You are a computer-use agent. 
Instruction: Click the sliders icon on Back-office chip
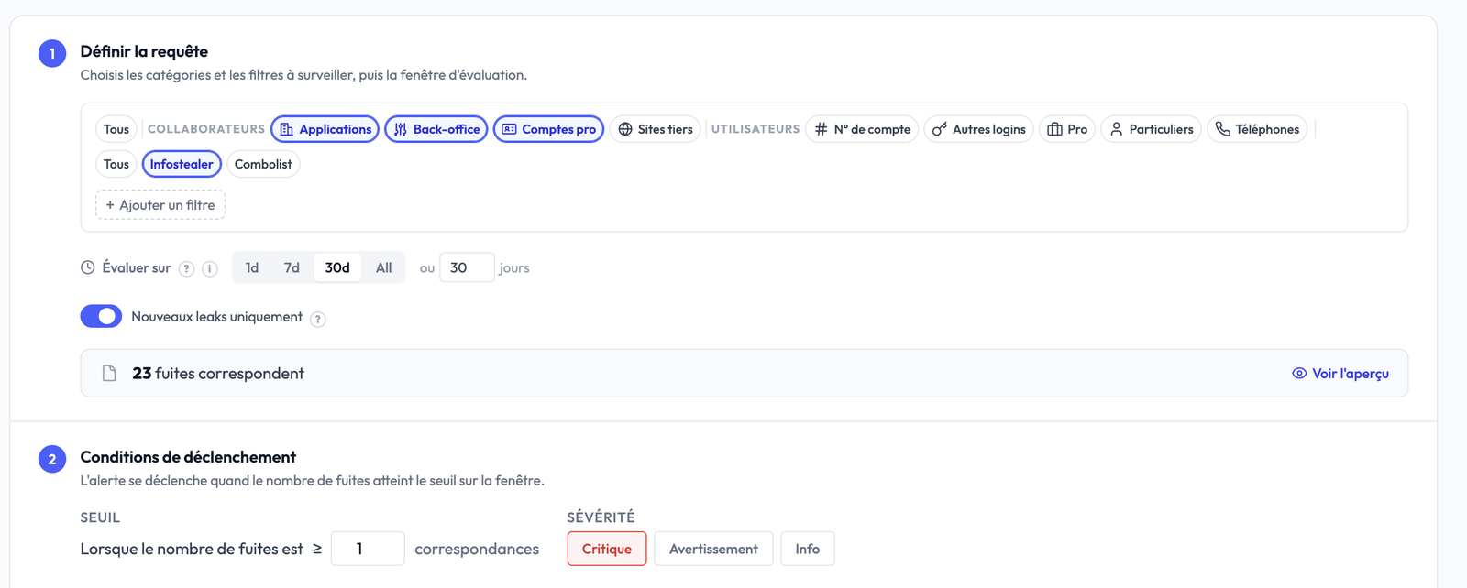pos(401,129)
